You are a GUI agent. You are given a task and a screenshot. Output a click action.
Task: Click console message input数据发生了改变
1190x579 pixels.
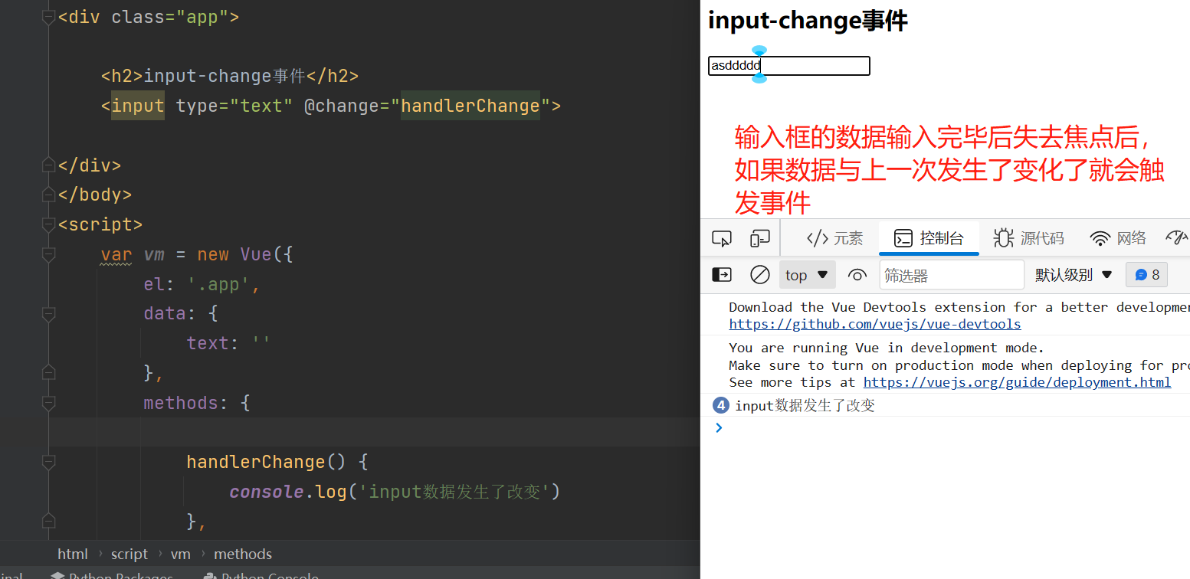pyautogui.click(x=805, y=406)
